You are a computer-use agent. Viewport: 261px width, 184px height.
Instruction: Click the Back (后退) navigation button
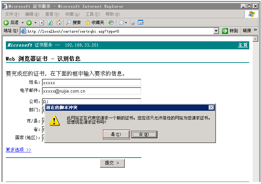pos(11,23)
